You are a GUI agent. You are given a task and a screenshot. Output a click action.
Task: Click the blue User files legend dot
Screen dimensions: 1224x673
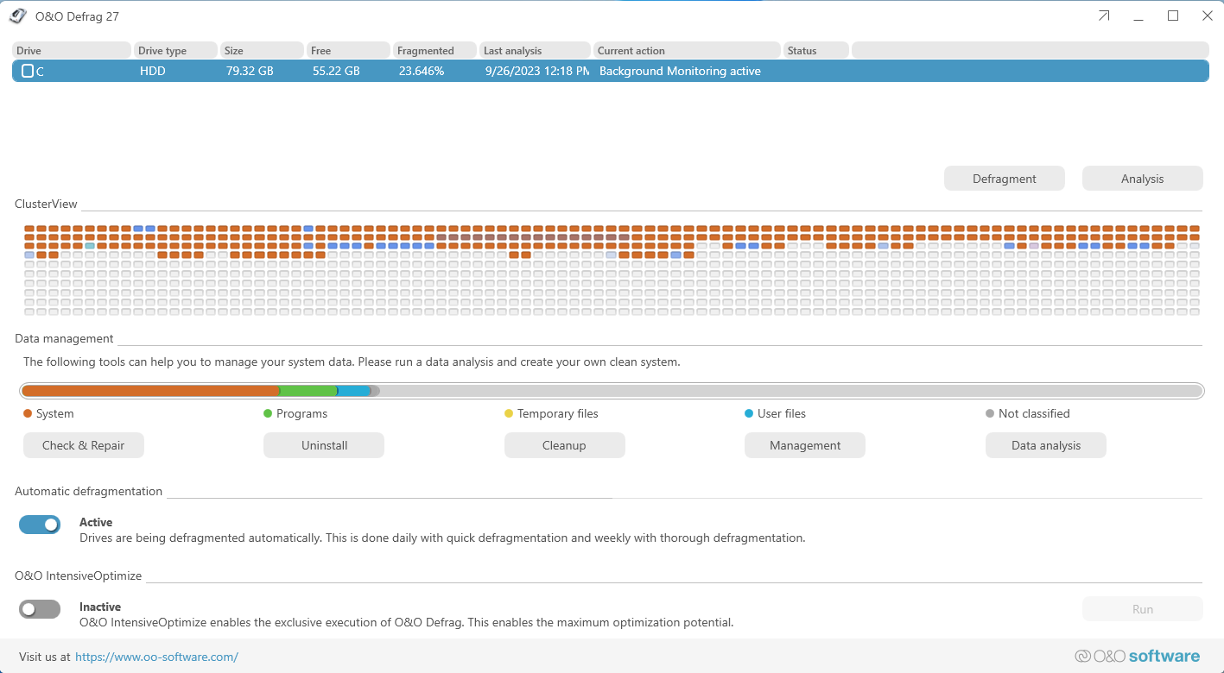[x=749, y=414]
